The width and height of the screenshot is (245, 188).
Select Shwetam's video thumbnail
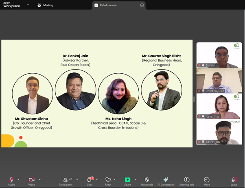click(x=219, y=55)
